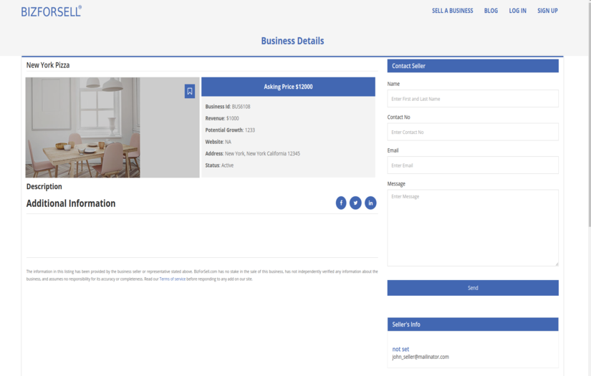Click the Status Active text

[219, 165]
